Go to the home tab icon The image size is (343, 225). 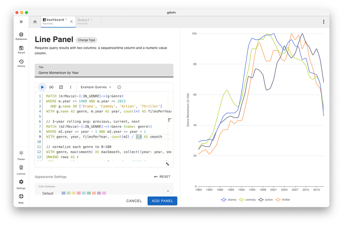click(35, 22)
